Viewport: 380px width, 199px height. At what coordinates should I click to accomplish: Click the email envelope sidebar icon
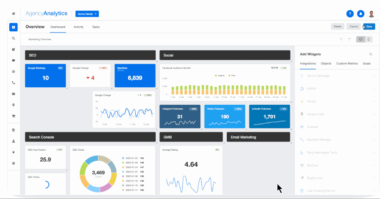[14, 94]
